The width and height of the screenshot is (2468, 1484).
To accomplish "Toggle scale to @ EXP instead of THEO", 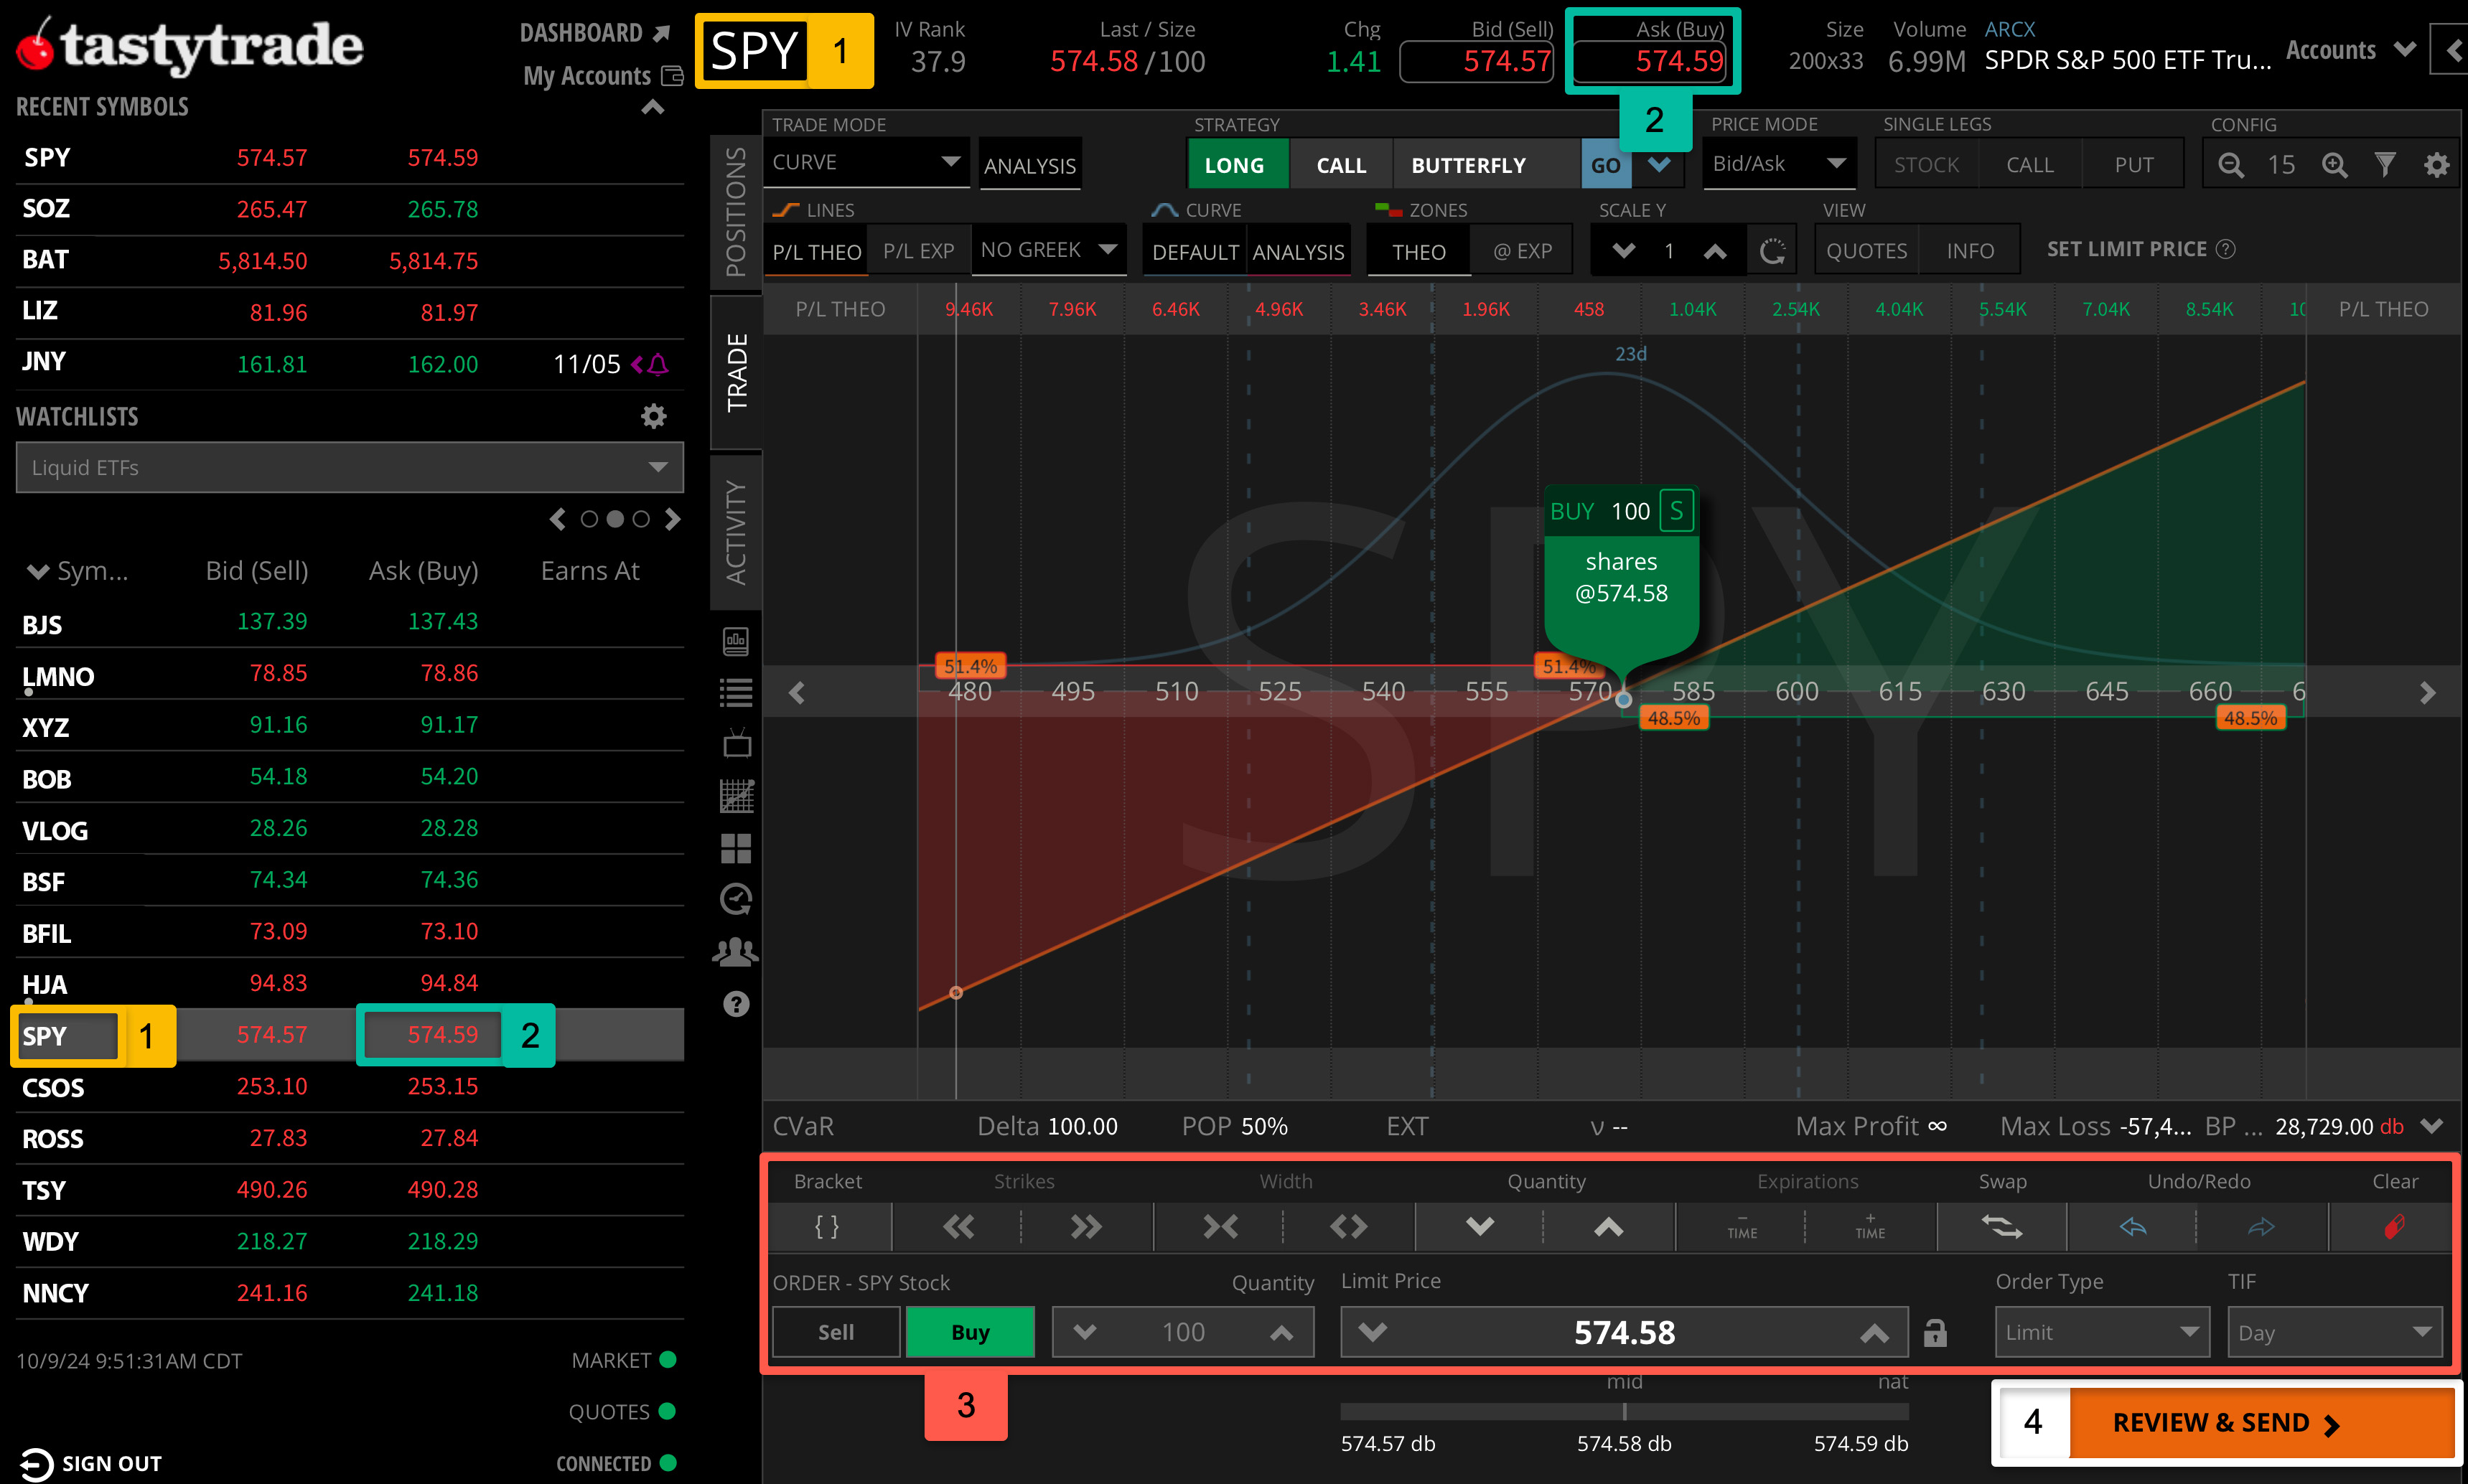I will [1520, 250].
